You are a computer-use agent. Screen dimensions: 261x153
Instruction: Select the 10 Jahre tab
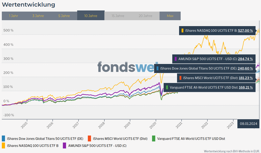pyautogui.click(x=91, y=16)
